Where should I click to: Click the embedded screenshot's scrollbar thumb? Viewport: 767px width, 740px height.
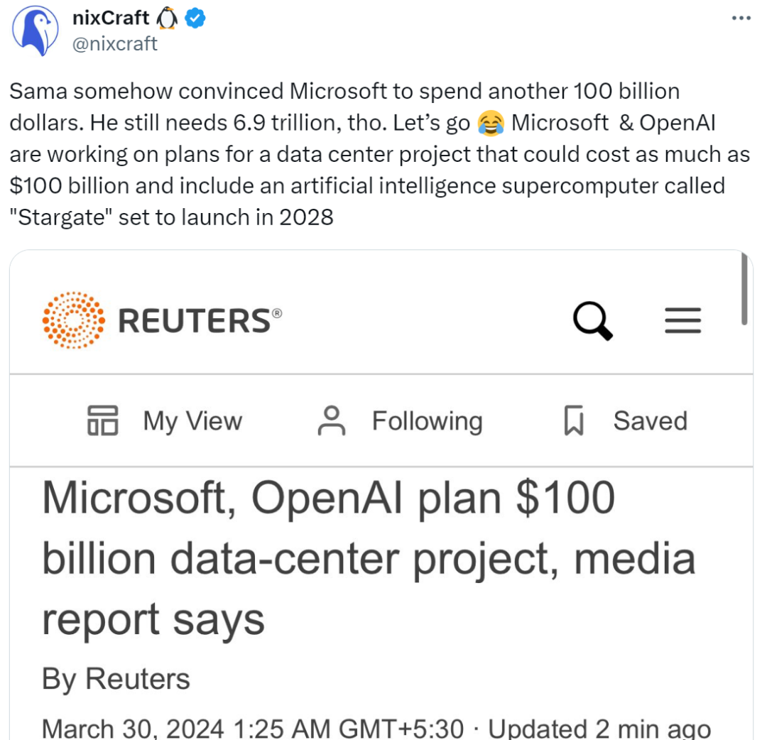[x=744, y=288]
